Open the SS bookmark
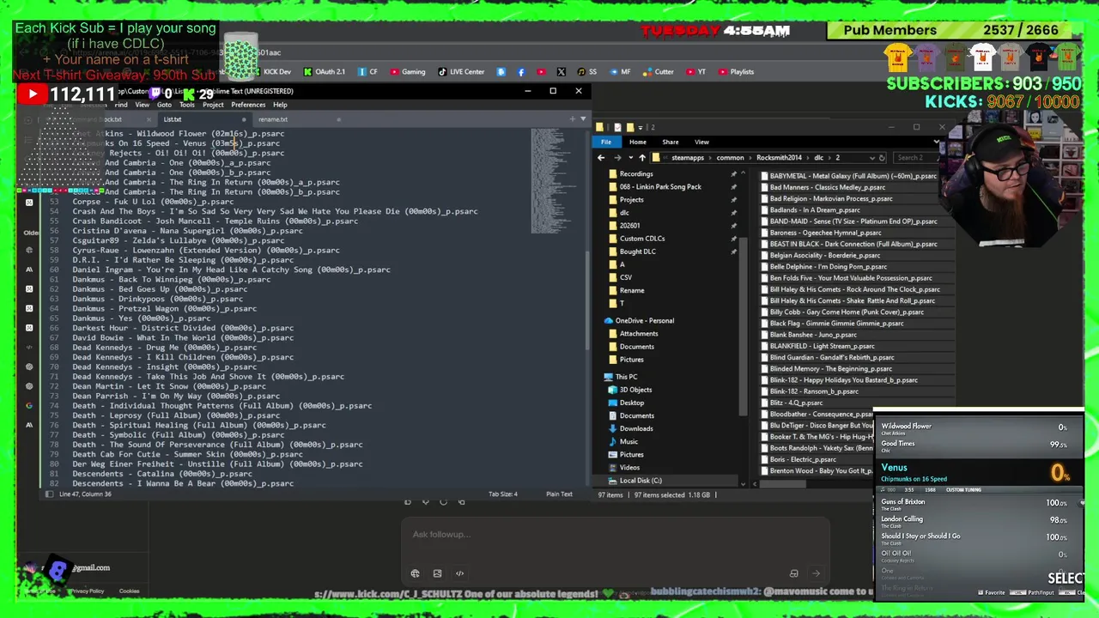 [x=587, y=72]
